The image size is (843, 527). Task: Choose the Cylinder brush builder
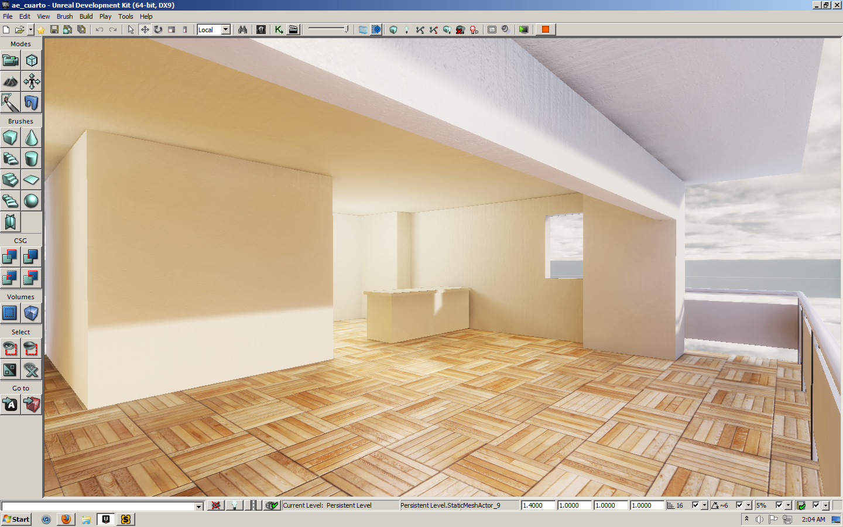[32, 159]
